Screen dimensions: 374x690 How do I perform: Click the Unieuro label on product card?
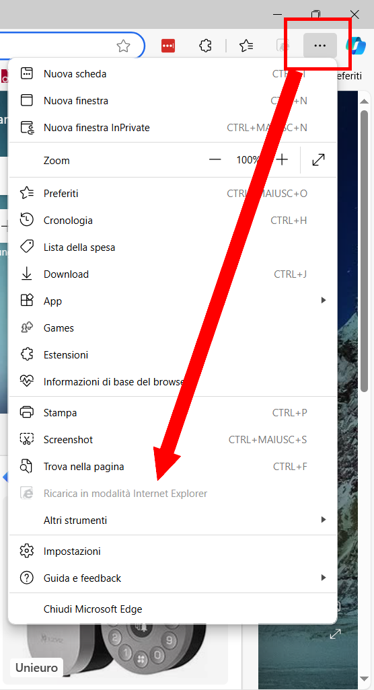click(36, 668)
